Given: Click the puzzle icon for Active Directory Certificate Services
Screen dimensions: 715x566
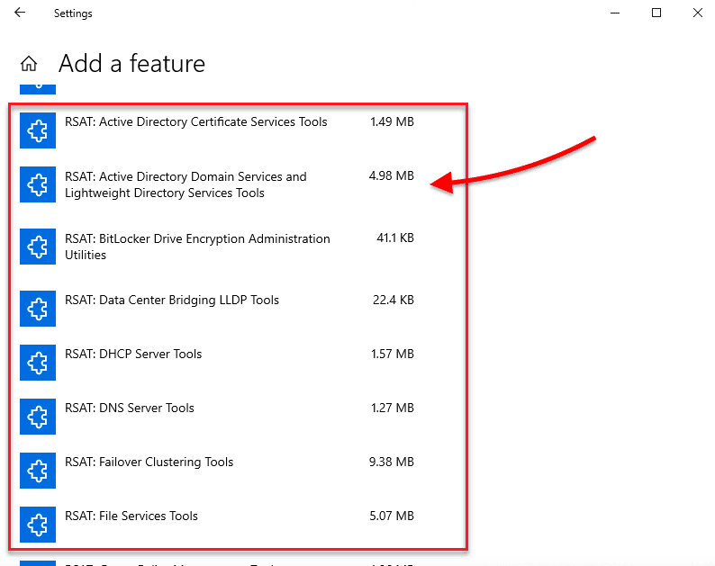Looking at the screenshot, I should tap(38, 130).
